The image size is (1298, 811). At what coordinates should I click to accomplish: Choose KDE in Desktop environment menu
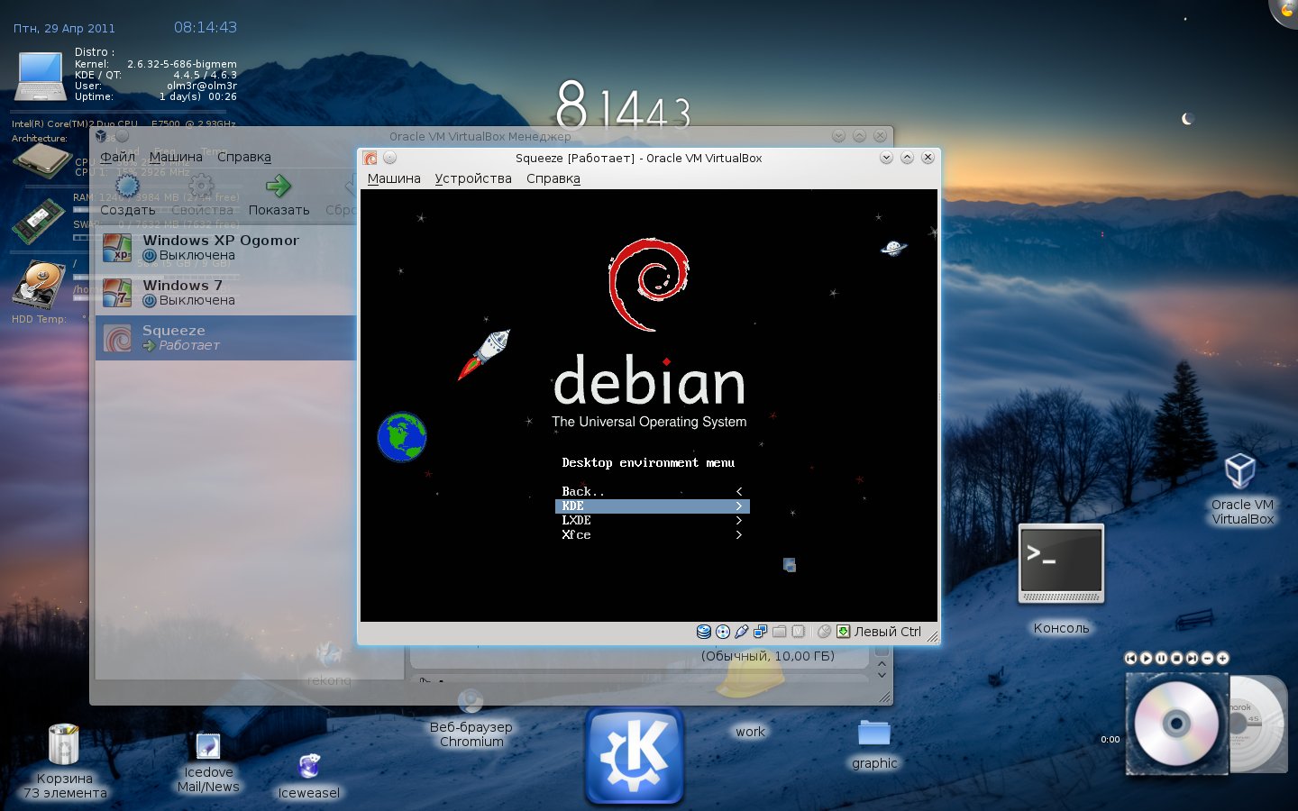click(x=653, y=506)
